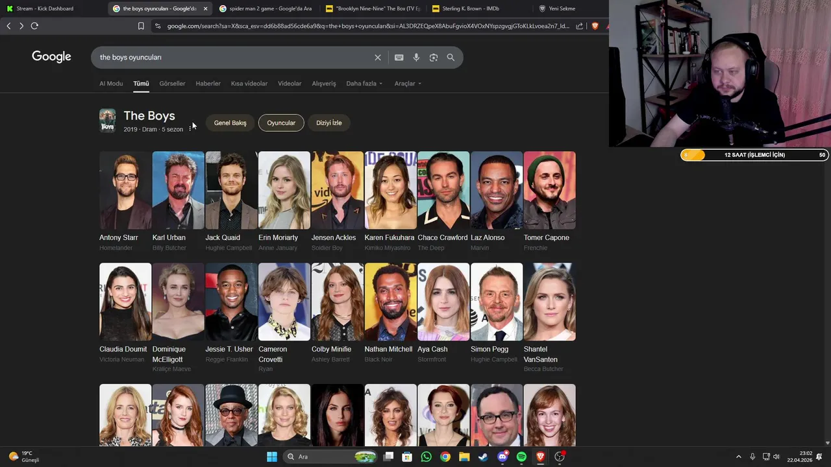The height and width of the screenshot is (467, 831).
Task: Open Brave browser taskbar icon
Action: coord(540,457)
